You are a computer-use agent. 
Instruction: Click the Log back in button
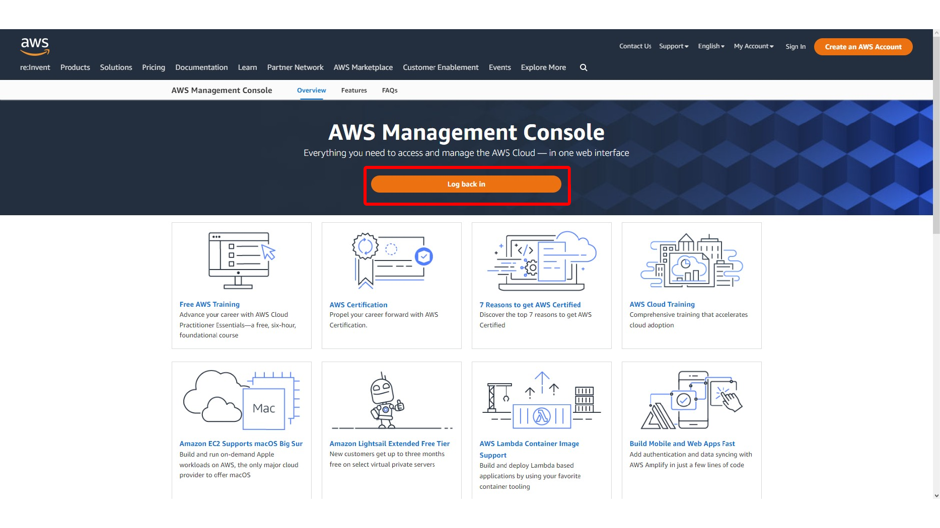pos(466,184)
